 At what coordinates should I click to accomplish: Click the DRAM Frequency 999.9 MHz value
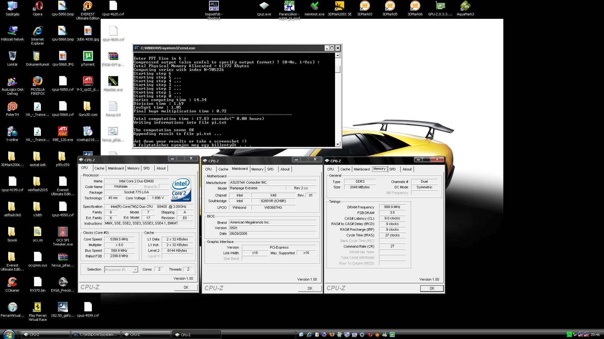pyautogui.click(x=392, y=207)
